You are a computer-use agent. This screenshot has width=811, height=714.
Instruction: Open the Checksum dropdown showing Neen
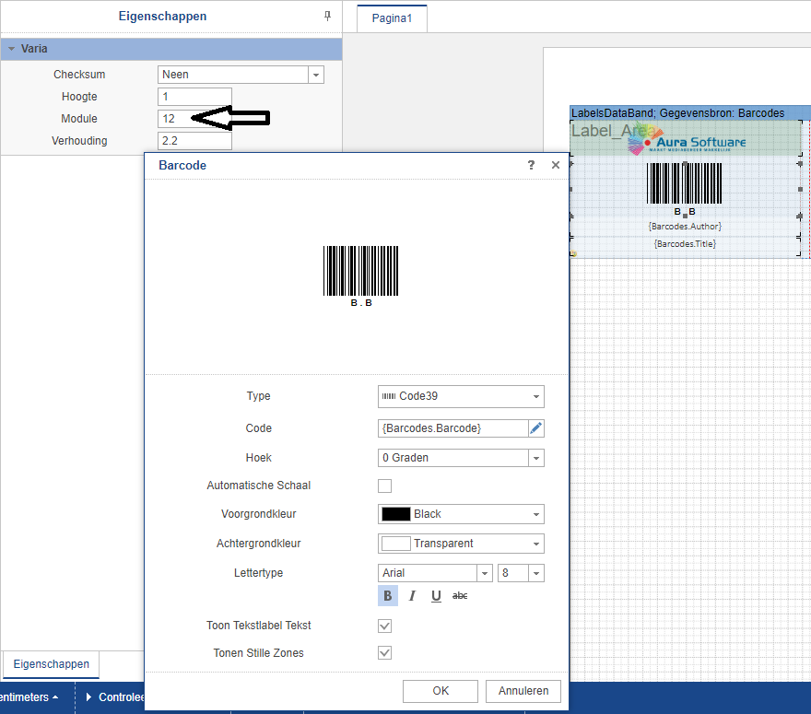click(241, 75)
